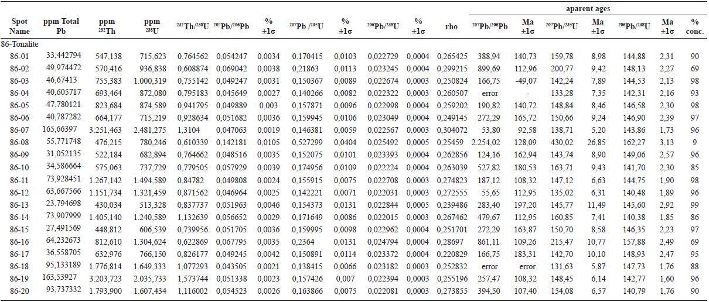The height and width of the screenshot is (302, 709).
Task: Select the 2.254,02 age value
Action: coord(490,142)
